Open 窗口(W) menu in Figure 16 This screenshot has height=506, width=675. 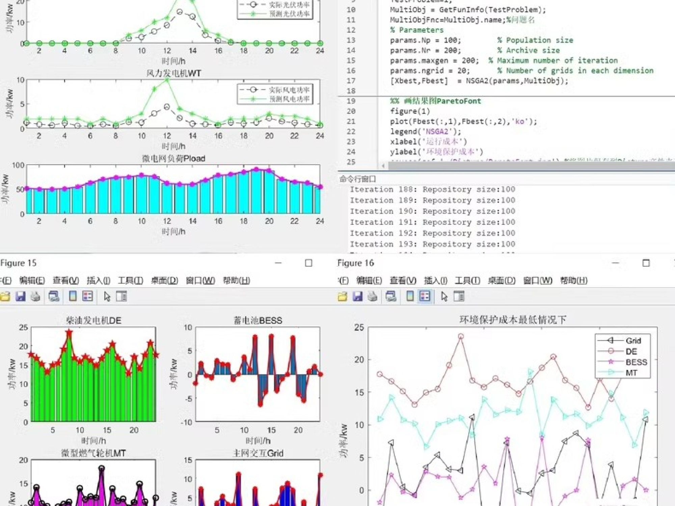(538, 280)
